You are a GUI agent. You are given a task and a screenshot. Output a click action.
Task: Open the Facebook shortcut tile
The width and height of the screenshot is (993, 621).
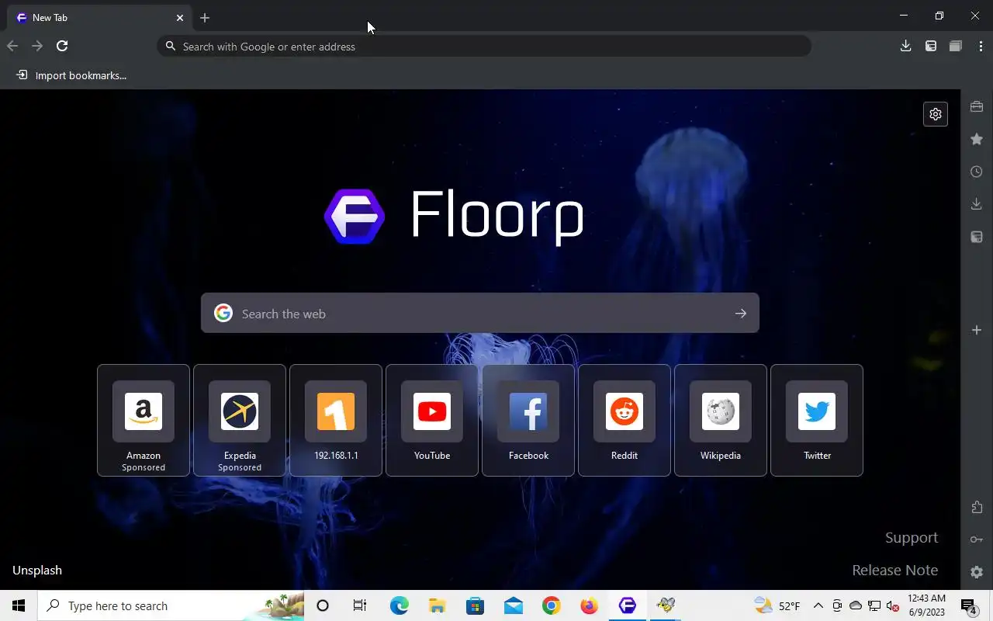528,420
